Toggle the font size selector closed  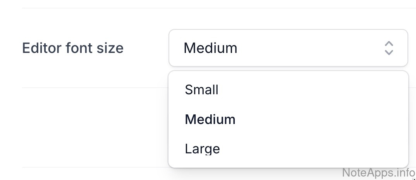point(288,48)
